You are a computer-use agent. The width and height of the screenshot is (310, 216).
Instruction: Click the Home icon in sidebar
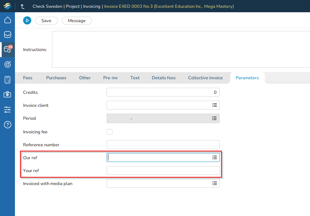7,20
